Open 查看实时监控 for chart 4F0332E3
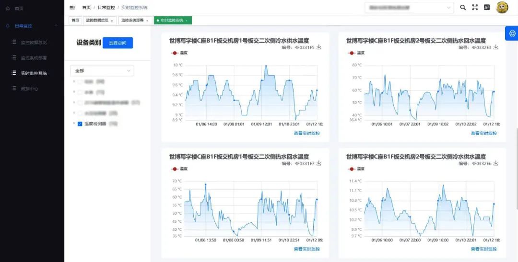Viewport: 518px width, 262px height. tap(483, 133)
